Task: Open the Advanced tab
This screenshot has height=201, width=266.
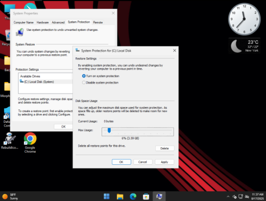Action: 58,22
